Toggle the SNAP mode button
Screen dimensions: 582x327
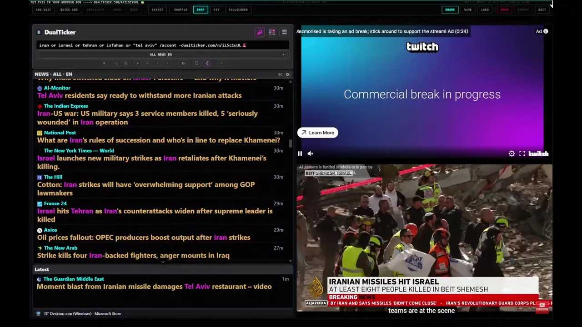click(201, 10)
